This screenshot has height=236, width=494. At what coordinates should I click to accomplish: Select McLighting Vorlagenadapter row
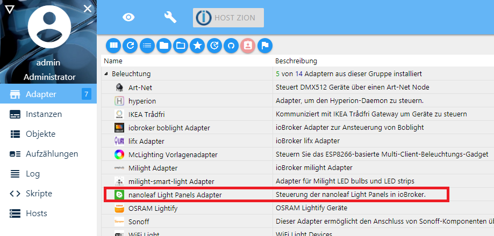[x=297, y=154]
